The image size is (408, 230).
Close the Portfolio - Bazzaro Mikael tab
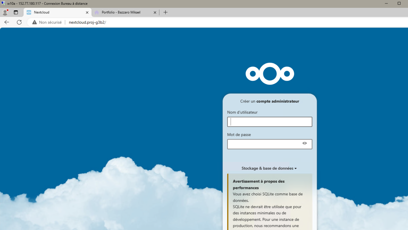pyautogui.click(x=155, y=12)
